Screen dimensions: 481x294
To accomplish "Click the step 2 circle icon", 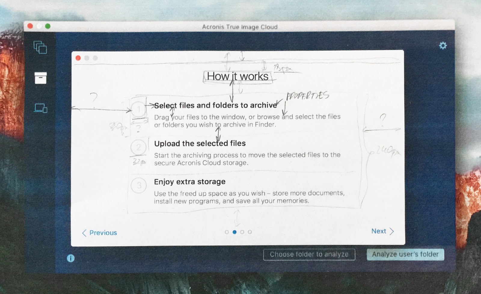I will click(139, 147).
